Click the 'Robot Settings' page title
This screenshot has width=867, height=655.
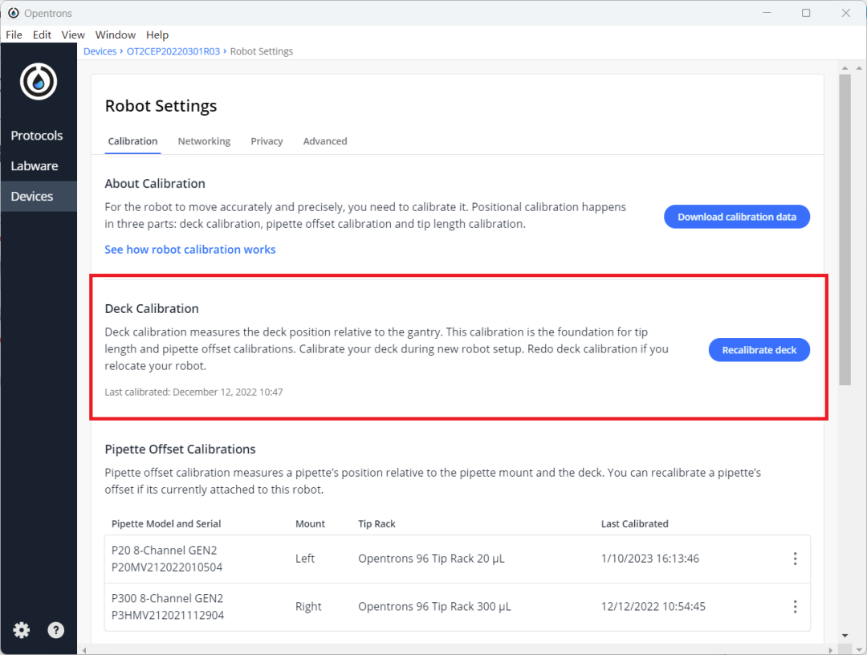point(161,106)
